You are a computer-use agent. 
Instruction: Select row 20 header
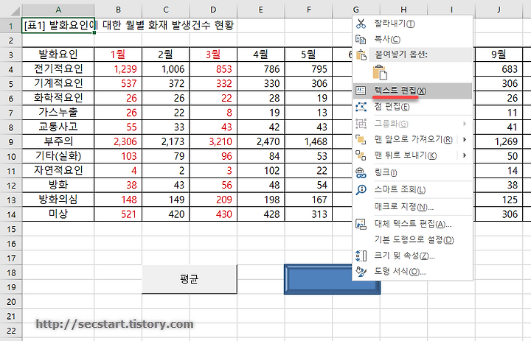tap(11, 301)
